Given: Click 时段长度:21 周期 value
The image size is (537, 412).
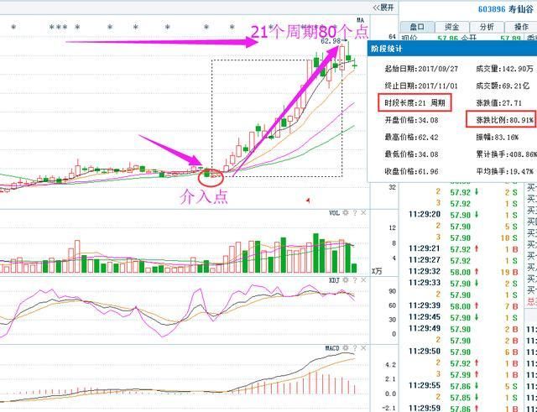Looking at the screenshot, I should [414, 102].
